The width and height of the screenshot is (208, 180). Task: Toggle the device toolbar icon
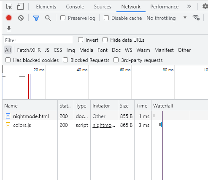(x=20, y=7)
